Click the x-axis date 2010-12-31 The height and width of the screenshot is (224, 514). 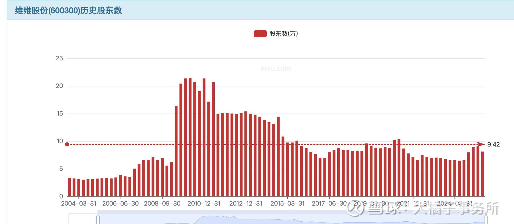[204, 204]
